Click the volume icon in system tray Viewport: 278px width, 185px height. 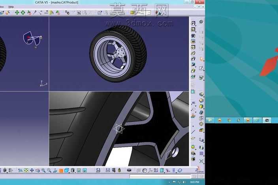pyautogui.click(x=184, y=182)
